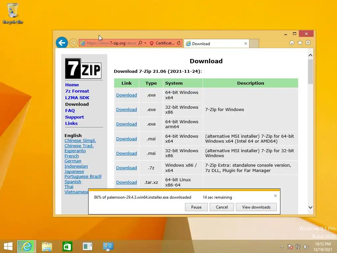Click the 7-Zip logo image
Viewport: 337px width, 253px height.
[x=83, y=69]
